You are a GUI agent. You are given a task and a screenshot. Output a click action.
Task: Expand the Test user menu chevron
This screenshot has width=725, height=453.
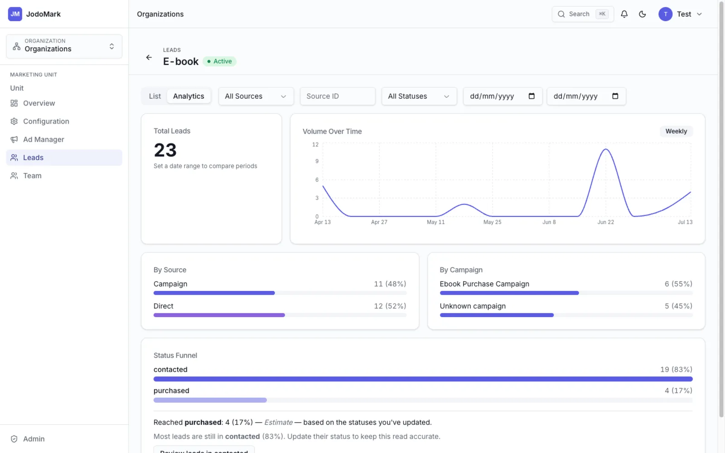point(699,14)
